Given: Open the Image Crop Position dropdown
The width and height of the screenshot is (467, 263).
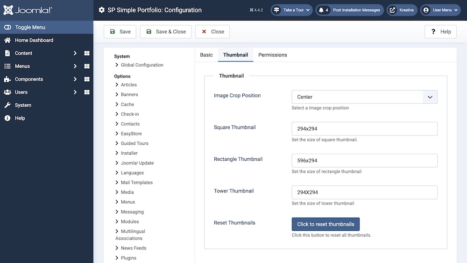Looking at the screenshot, I should [x=364, y=97].
